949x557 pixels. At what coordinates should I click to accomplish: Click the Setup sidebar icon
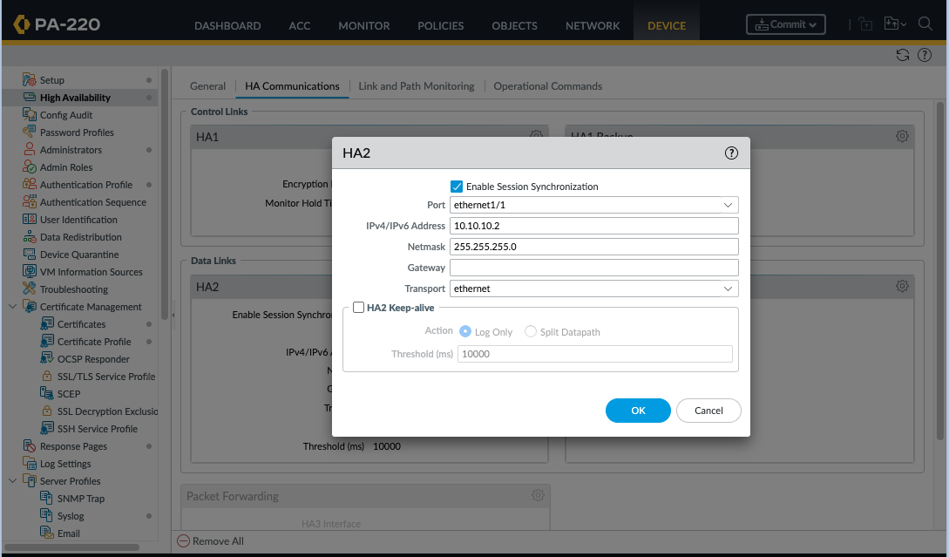pos(29,80)
